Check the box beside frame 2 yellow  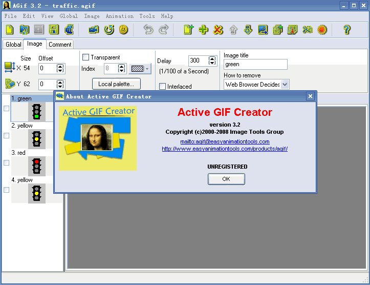(6, 136)
